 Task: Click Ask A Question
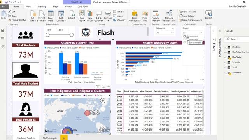[98, 16]
